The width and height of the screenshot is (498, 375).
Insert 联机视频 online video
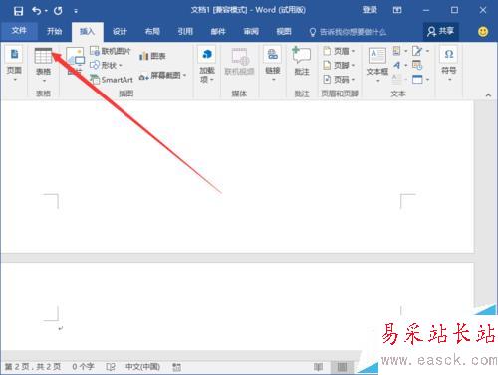tap(239, 63)
